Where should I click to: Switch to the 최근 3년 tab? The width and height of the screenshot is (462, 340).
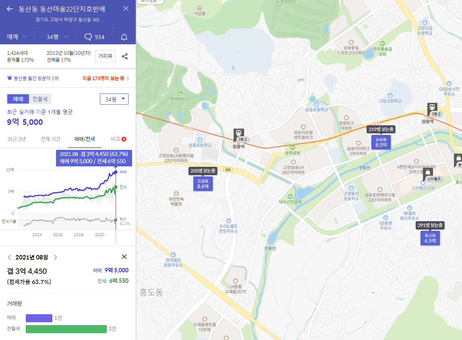tap(17, 139)
